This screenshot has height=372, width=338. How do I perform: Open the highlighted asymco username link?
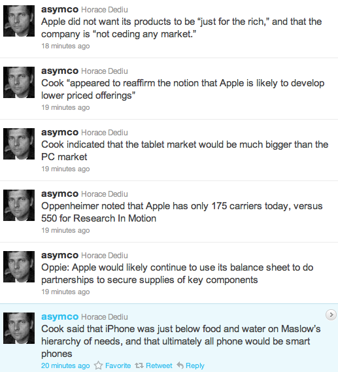click(59, 316)
